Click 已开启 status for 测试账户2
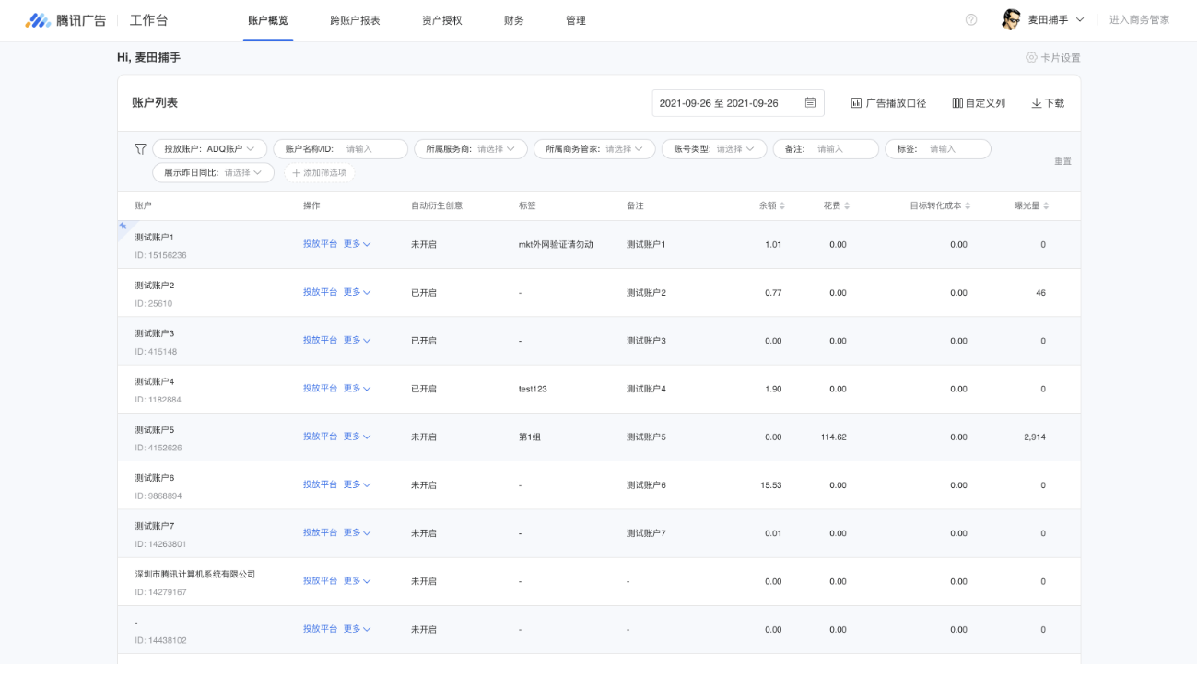 click(x=424, y=293)
